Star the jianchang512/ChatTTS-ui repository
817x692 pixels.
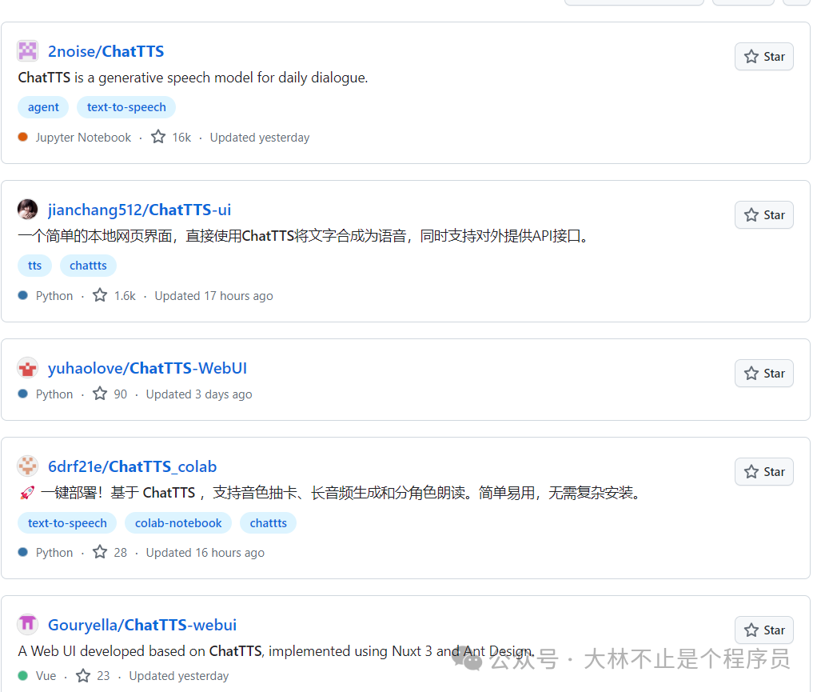point(764,215)
